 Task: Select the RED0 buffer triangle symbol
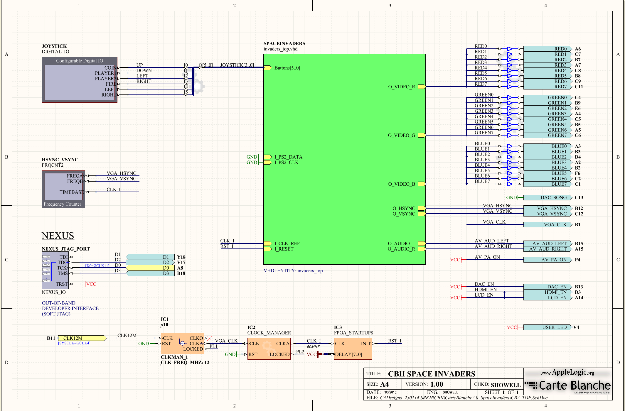pyautogui.click(x=510, y=49)
